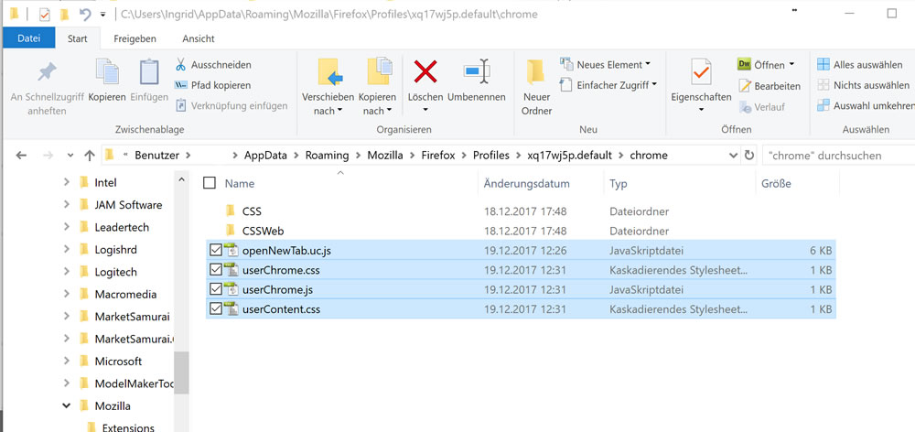This screenshot has width=915, height=432.
Task: Select the userContent.css file name
Action: [x=281, y=309]
